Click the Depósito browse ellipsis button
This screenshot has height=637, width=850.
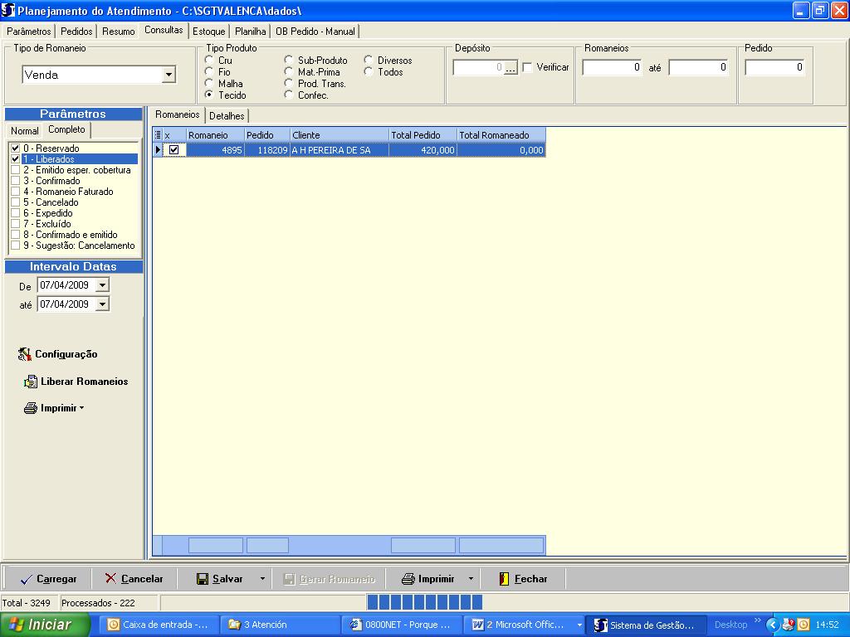tap(510, 68)
